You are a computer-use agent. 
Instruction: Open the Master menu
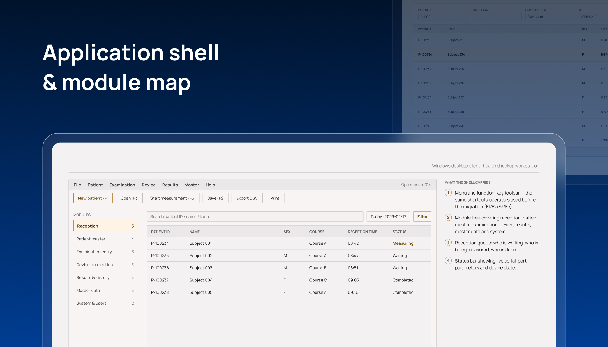[x=192, y=185]
